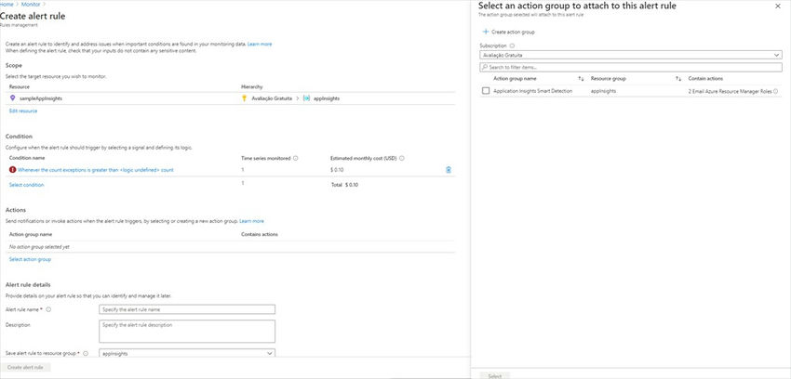Click info icon beside Estimated monthly cost
Viewport: 791px width, 379px height.
click(x=402, y=158)
